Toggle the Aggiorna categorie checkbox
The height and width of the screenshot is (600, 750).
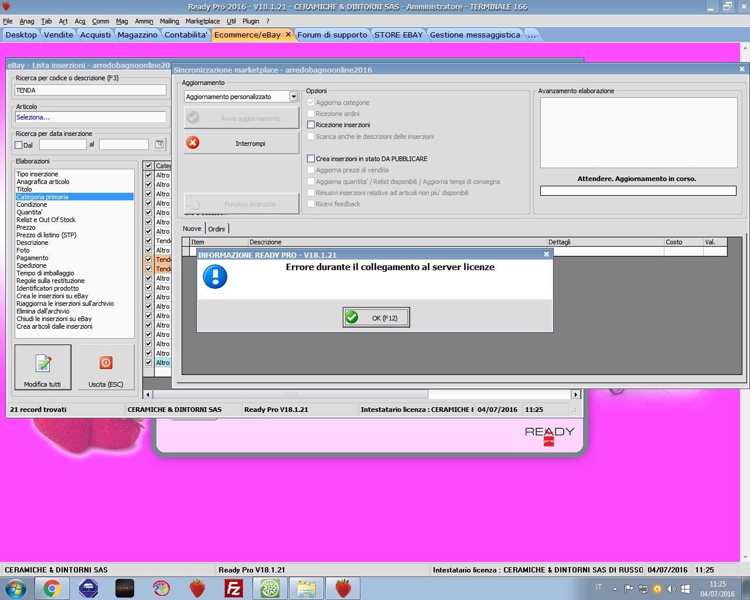point(311,103)
